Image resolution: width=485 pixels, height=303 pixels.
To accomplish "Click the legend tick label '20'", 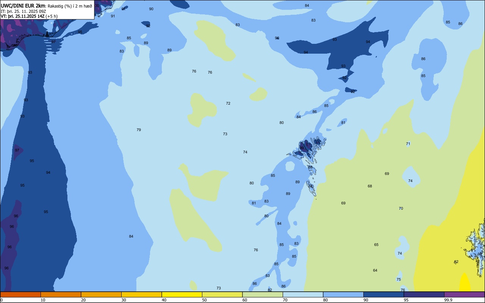I will point(83,300).
